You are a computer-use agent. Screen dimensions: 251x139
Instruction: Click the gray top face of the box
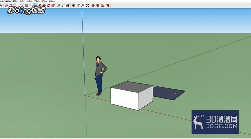pos(132,87)
